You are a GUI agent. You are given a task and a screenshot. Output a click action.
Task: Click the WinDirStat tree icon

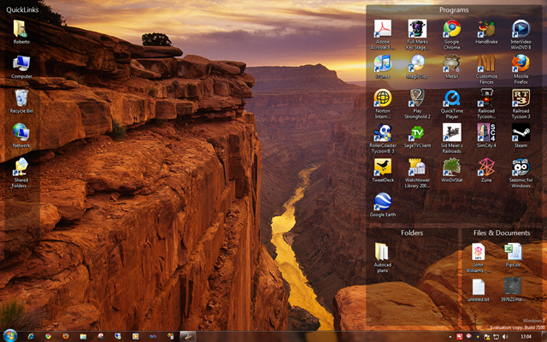[x=452, y=167]
